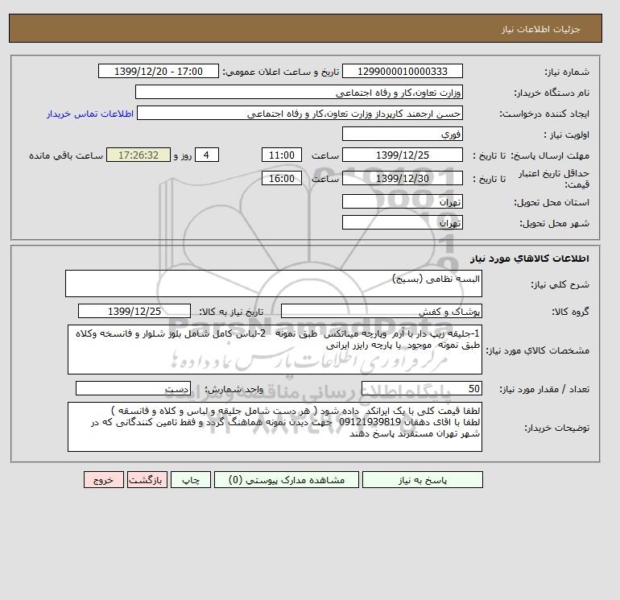Click the اطلاعات کالاهای مورد نیاز section heading

530,259
